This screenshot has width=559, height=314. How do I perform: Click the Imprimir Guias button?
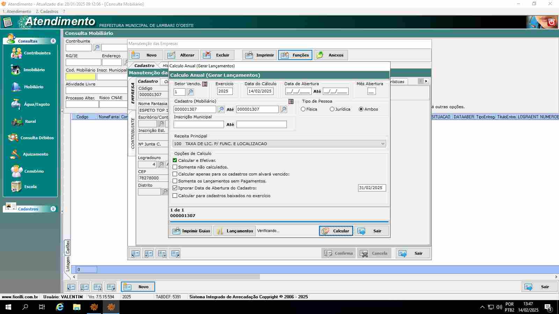[x=191, y=231]
